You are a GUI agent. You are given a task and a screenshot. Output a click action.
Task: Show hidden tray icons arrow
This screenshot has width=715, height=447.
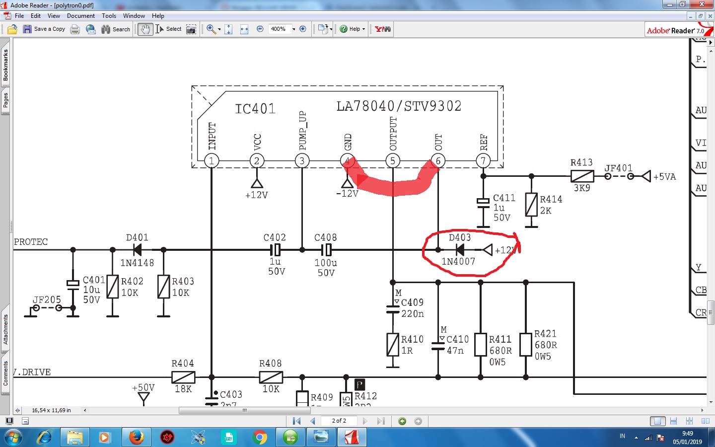[x=636, y=438]
